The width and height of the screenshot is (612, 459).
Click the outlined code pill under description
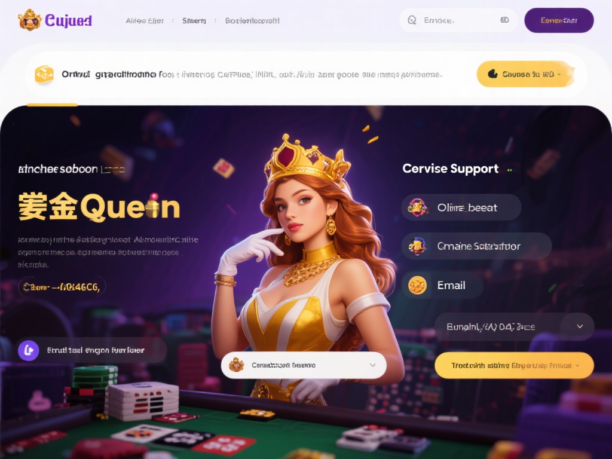(x=62, y=287)
